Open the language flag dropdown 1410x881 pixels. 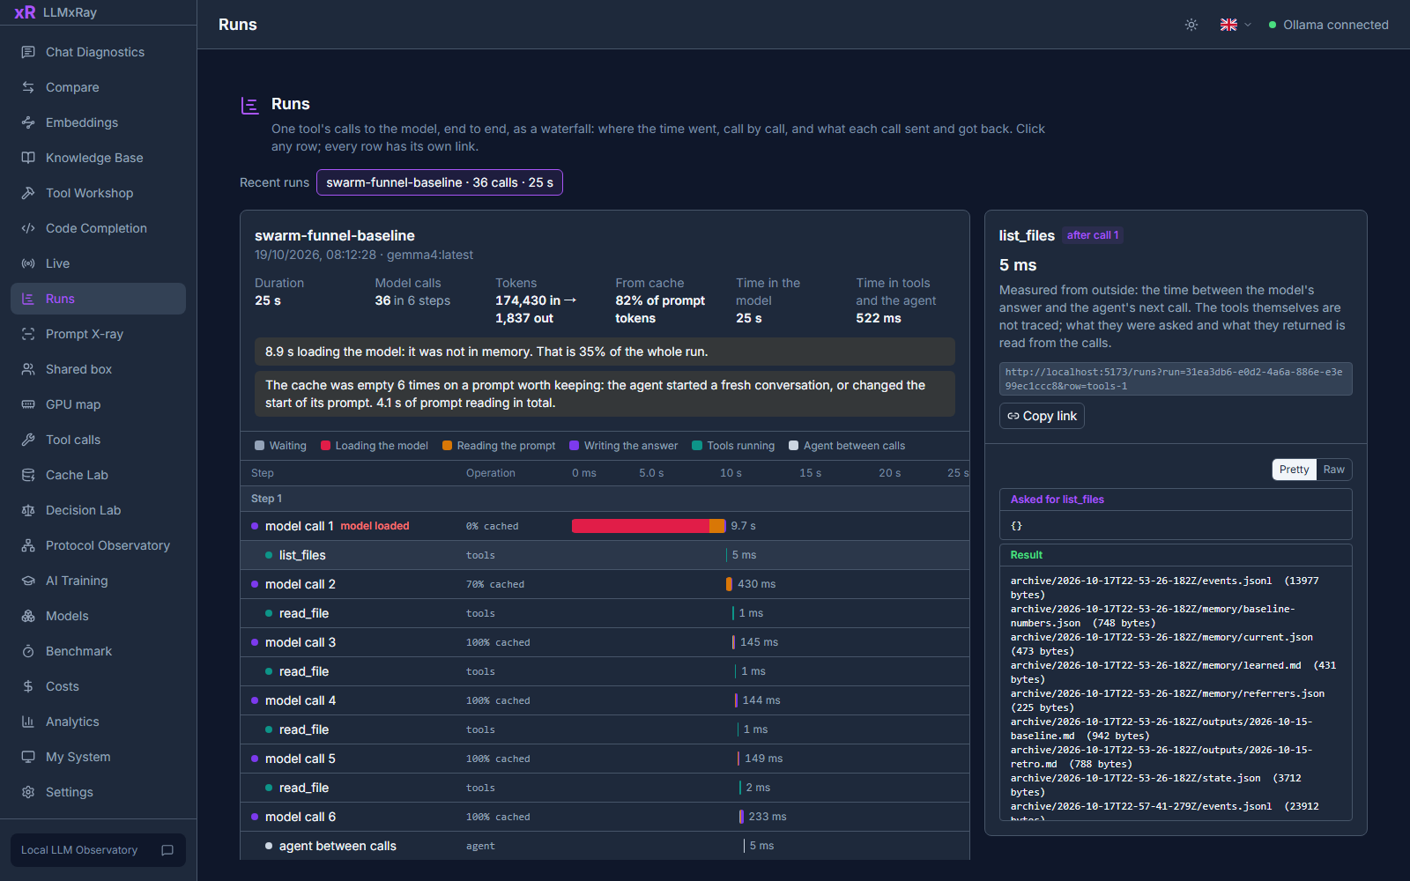coord(1236,25)
